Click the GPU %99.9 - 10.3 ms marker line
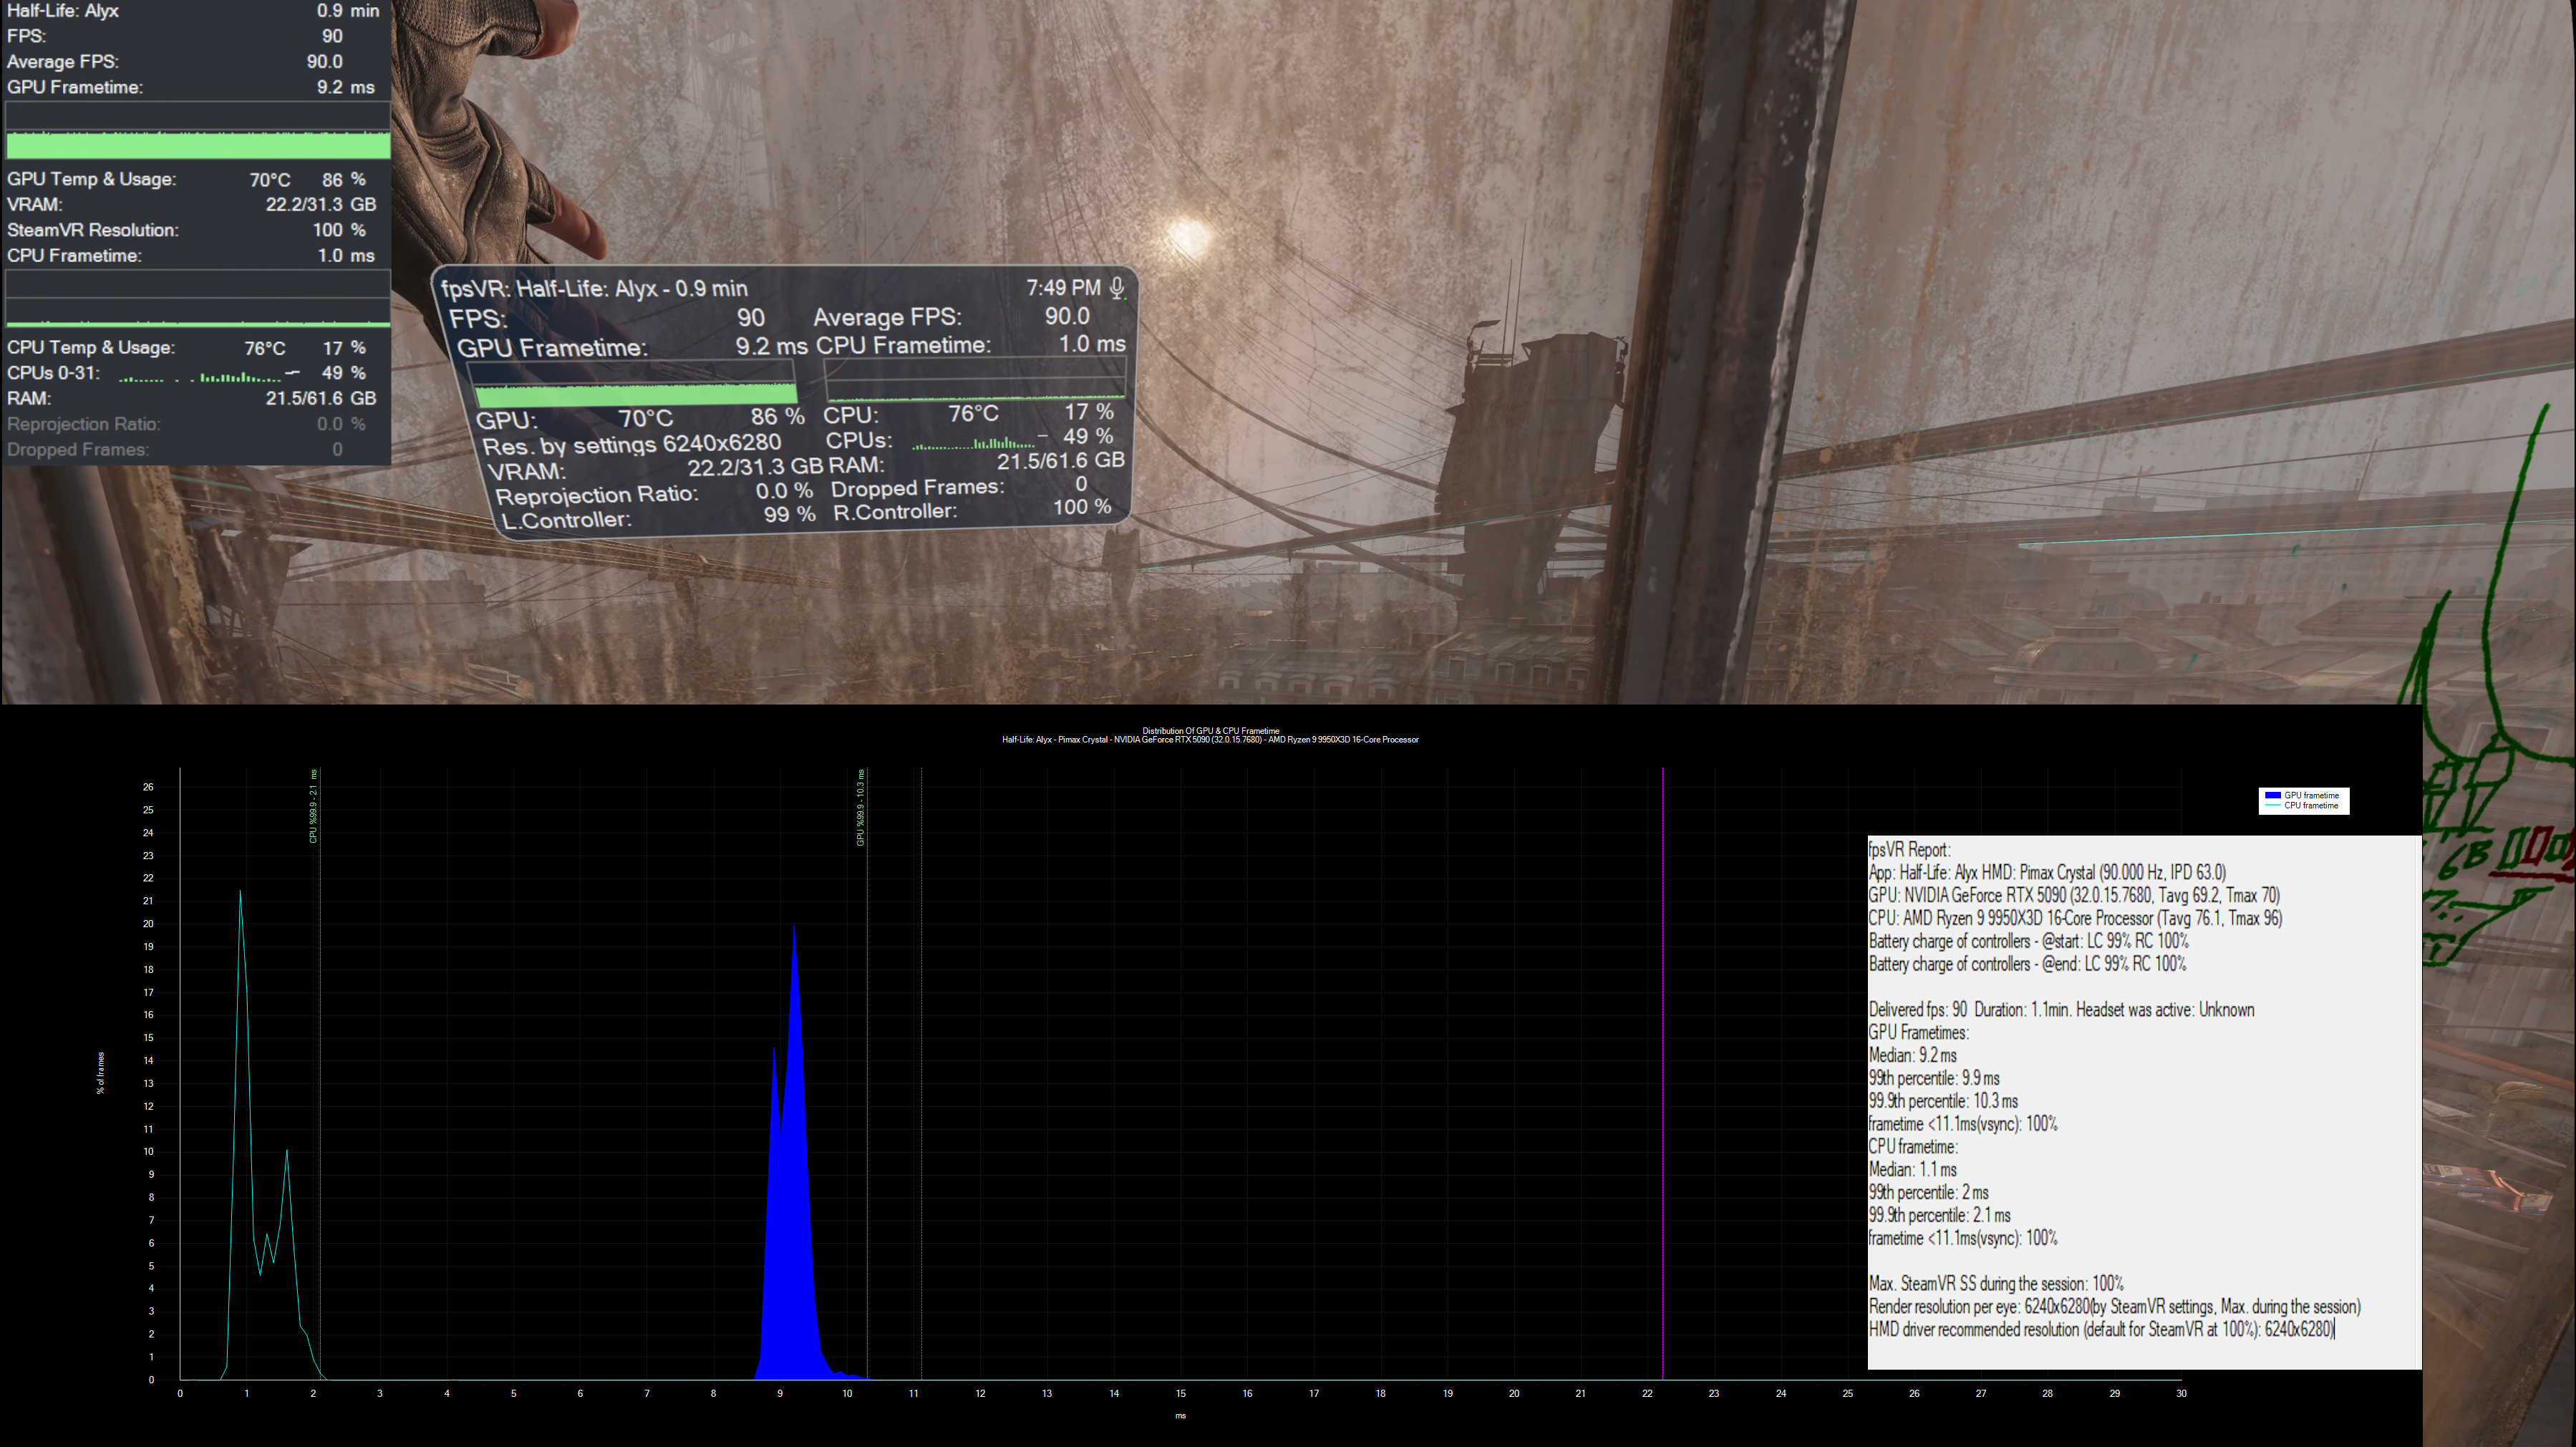This screenshot has width=2576, height=1447. tap(866, 1074)
